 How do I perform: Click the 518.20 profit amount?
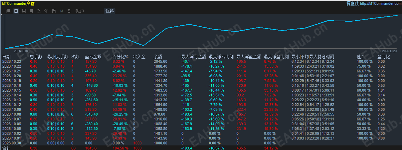[x=91, y=109]
